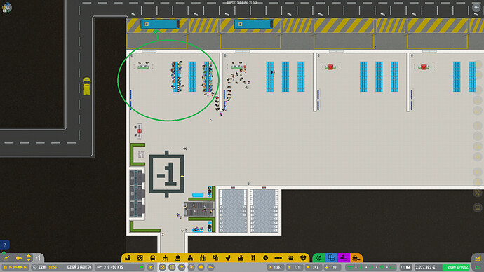Open the airplane stands build menu

[165, 258]
